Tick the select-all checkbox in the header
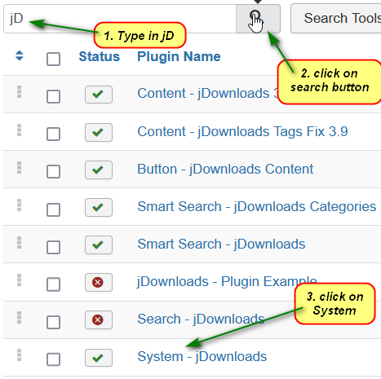Viewport: 381px width, 379px height. point(53,59)
